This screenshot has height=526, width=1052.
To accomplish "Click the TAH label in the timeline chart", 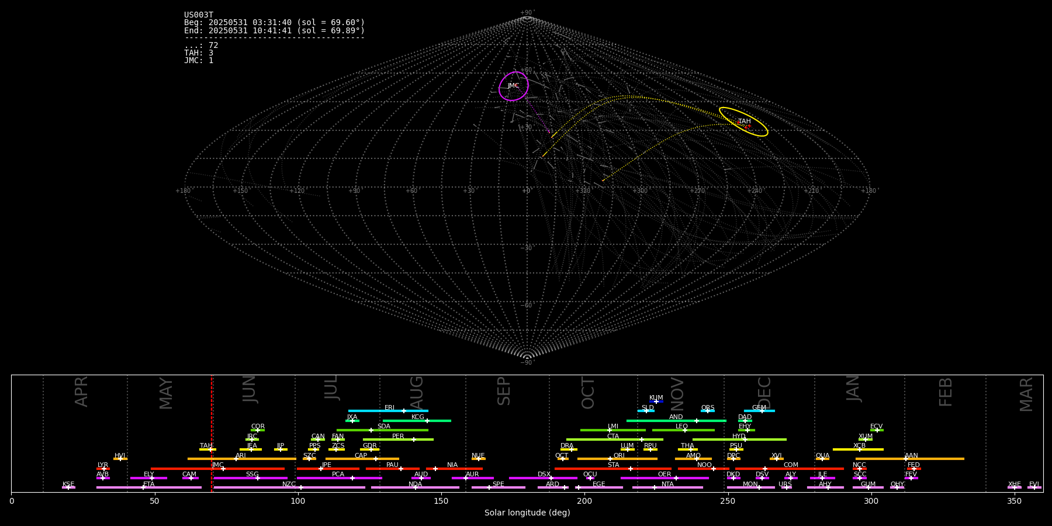I will point(206,446).
